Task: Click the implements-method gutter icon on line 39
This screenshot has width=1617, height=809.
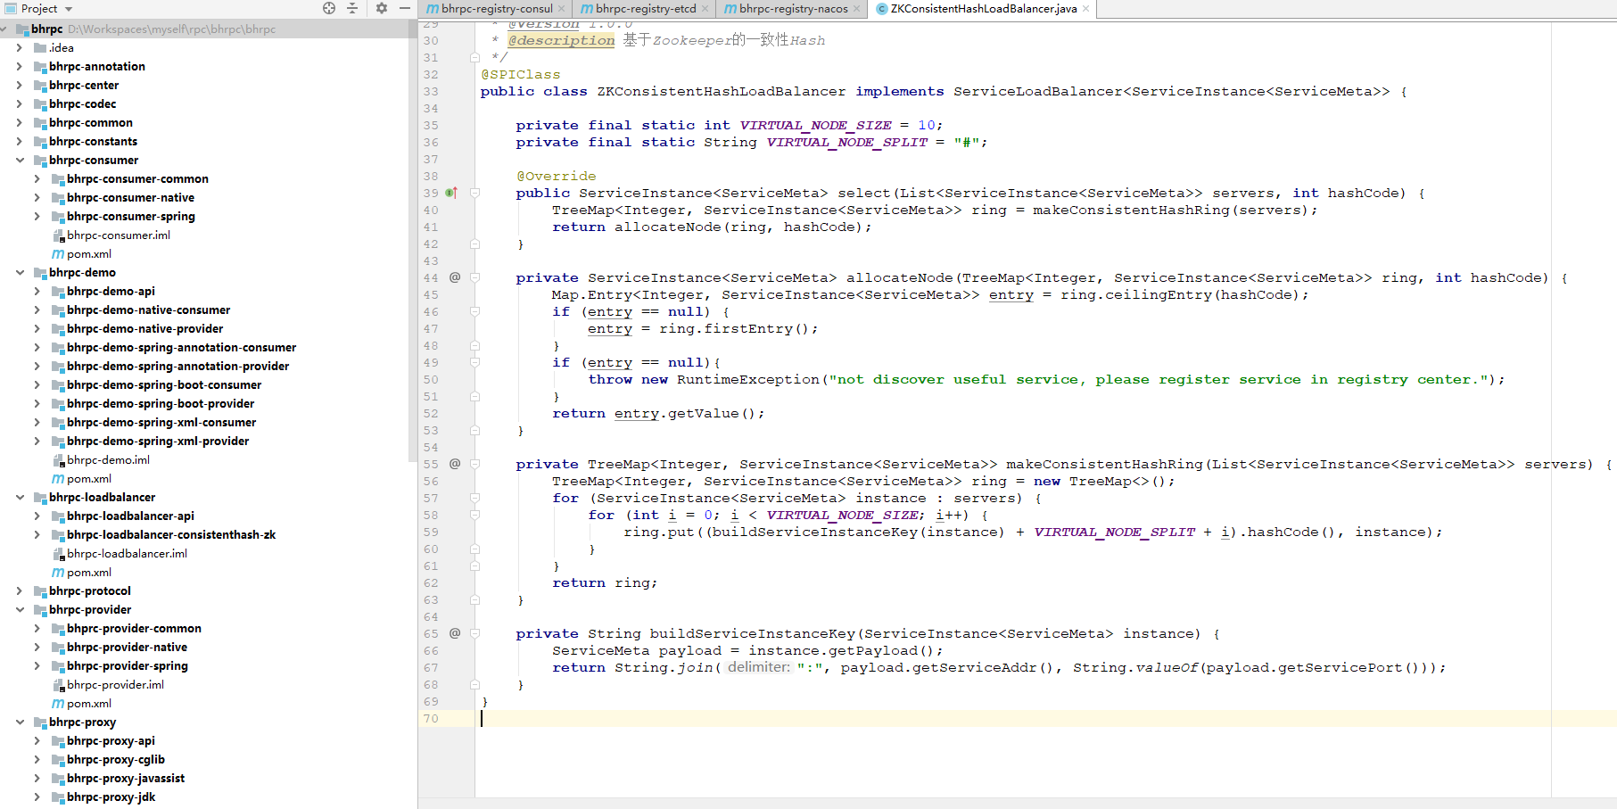Action: point(452,193)
